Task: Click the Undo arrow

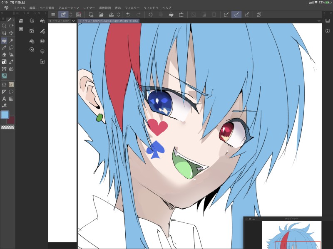Action: tap(128, 15)
